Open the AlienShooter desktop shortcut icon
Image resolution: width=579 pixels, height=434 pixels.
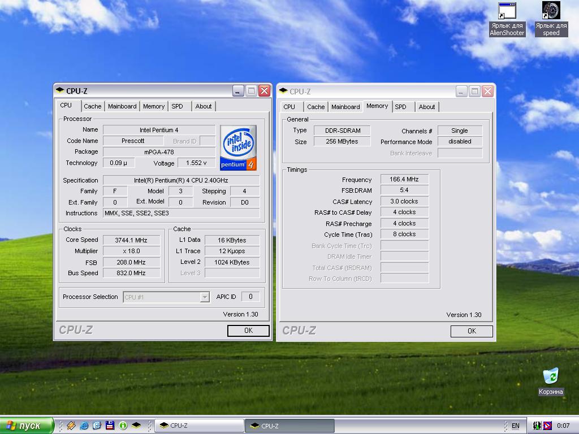[x=507, y=11]
